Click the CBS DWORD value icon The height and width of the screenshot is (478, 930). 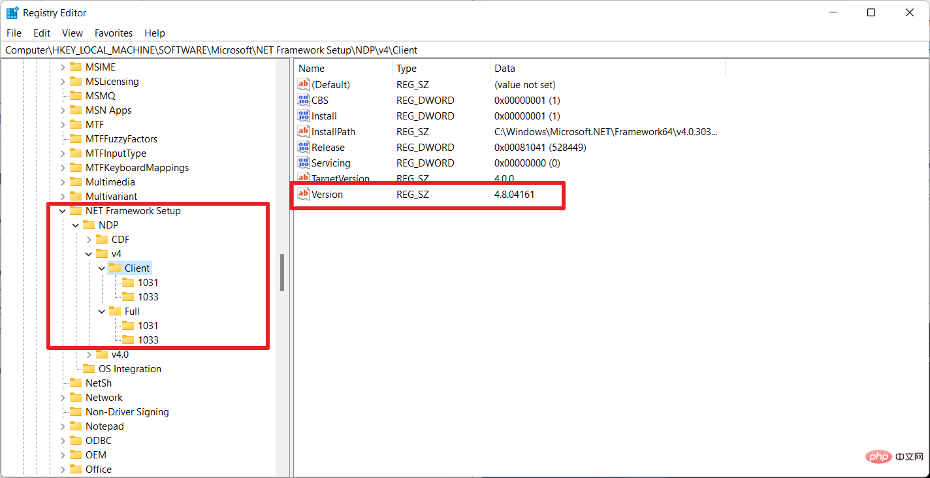(x=303, y=100)
